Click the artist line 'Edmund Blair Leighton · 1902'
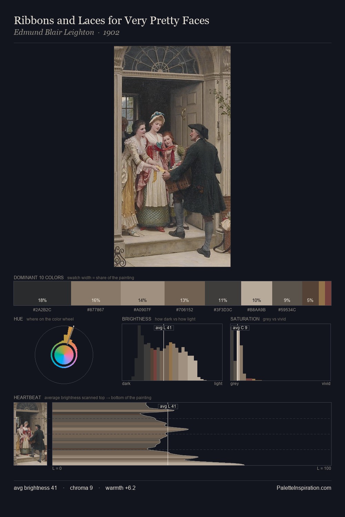Viewport: 345px width, 517px height. 67,32
